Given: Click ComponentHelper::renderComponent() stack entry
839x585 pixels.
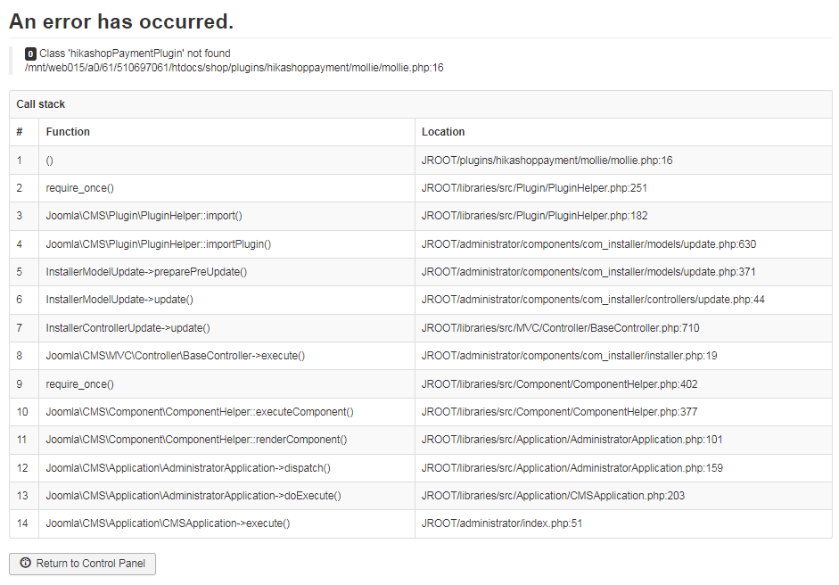Looking at the screenshot, I should pos(196,440).
